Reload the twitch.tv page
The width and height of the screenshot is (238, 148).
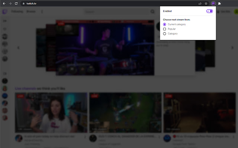point(16,3)
